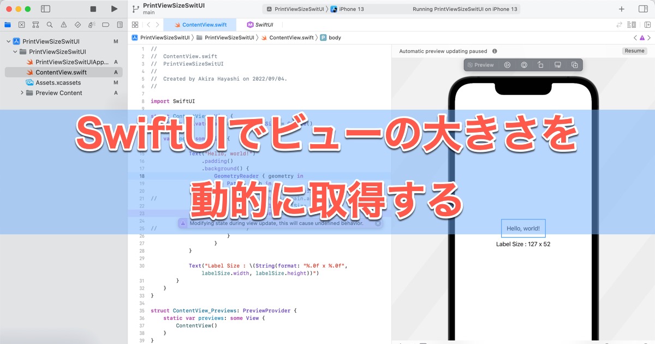Toggle code review arrows icon
This screenshot has height=344, width=655.
coord(620,25)
